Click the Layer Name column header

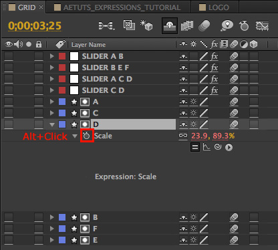(x=88, y=45)
